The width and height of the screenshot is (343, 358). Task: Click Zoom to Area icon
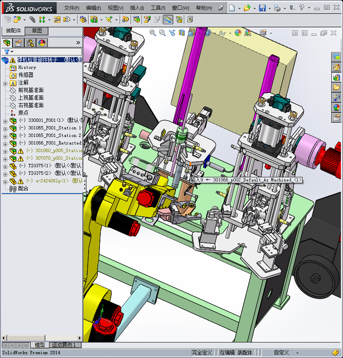point(162,33)
